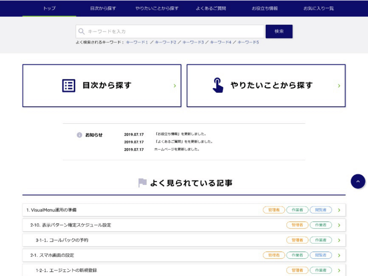Expand the 2-10. 表示パターン確定スケジュール設定 row arrow
Viewport: 368px width, 276px height.
coord(339,225)
